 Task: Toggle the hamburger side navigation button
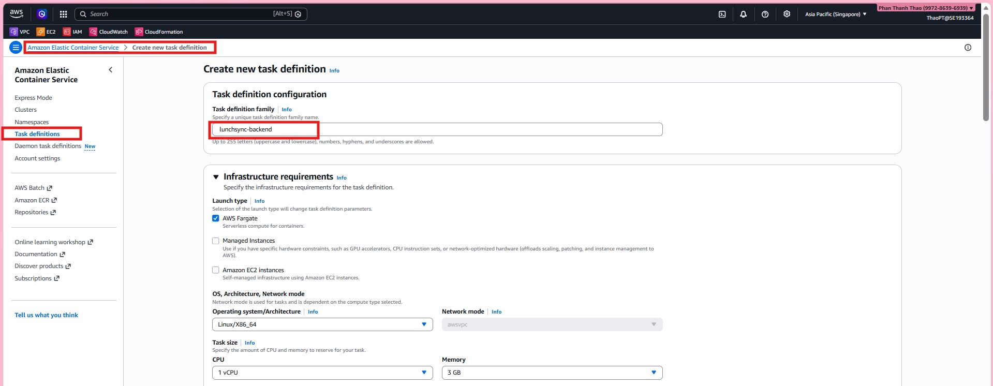pyautogui.click(x=16, y=48)
